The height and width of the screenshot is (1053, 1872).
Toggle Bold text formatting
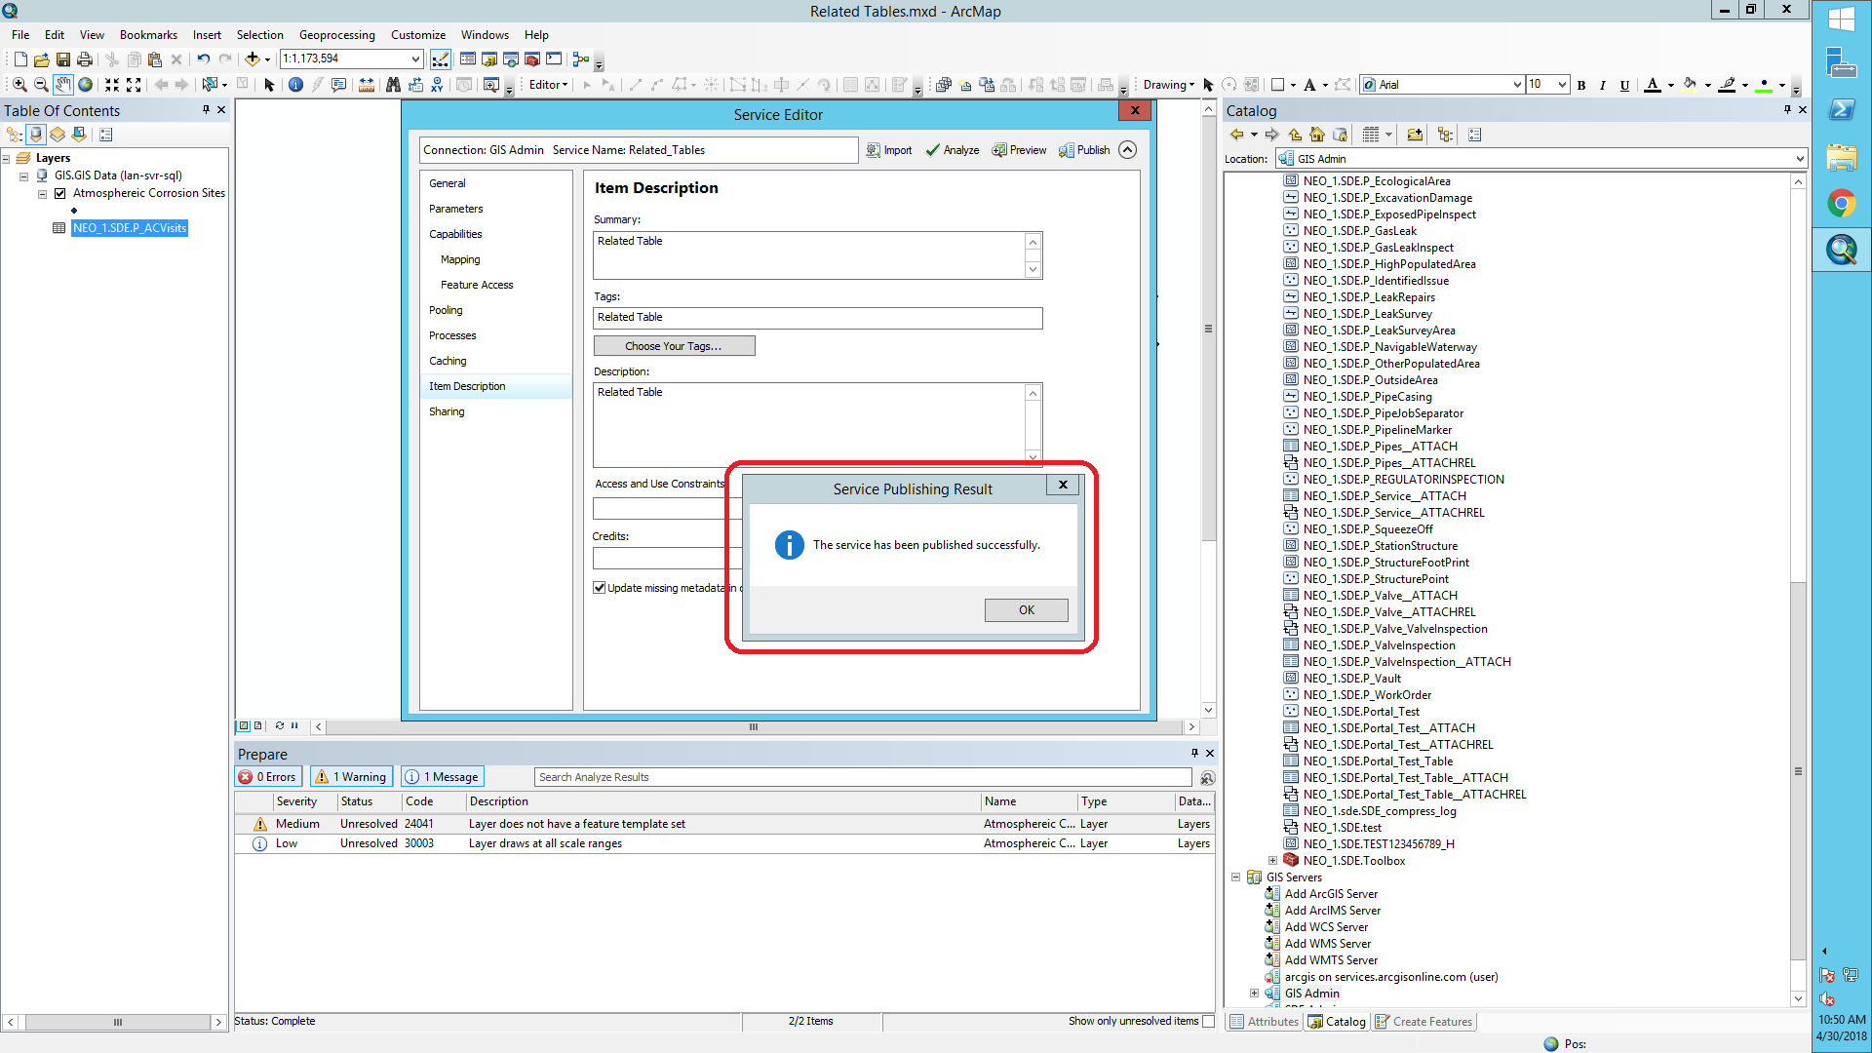coord(1581,85)
